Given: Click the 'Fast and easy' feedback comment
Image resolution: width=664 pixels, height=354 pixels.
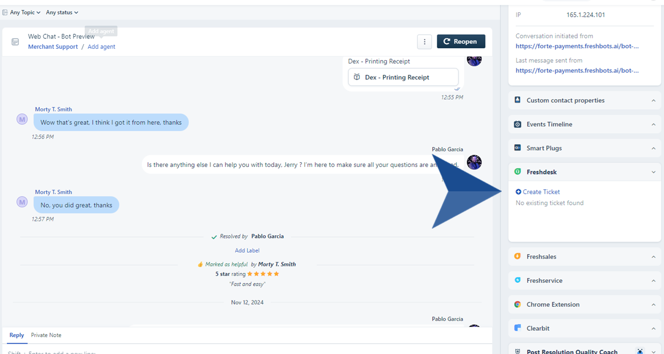Looking at the screenshot, I should coord(247,284).
